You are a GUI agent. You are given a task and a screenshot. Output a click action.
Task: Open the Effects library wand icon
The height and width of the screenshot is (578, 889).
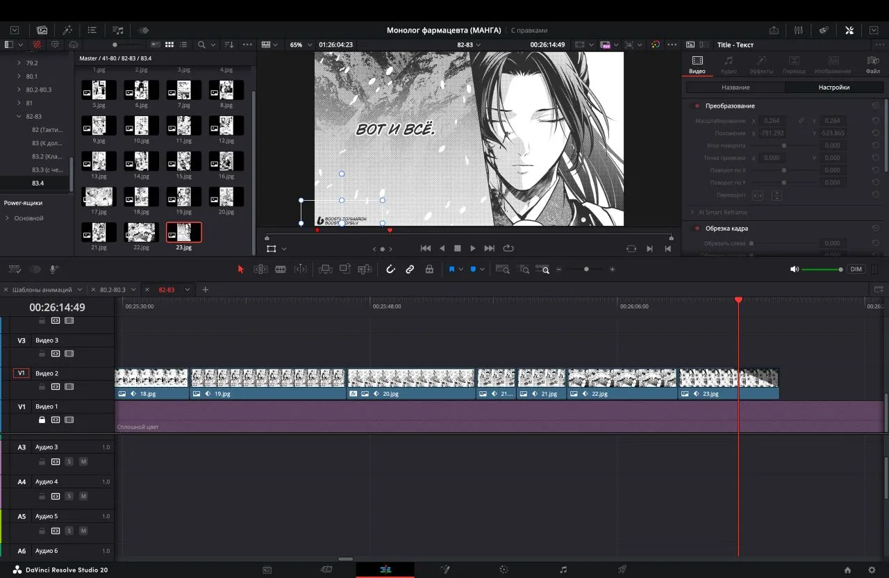67,31
